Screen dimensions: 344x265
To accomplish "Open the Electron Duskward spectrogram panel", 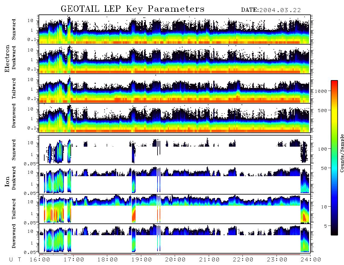I will point(175,59).
